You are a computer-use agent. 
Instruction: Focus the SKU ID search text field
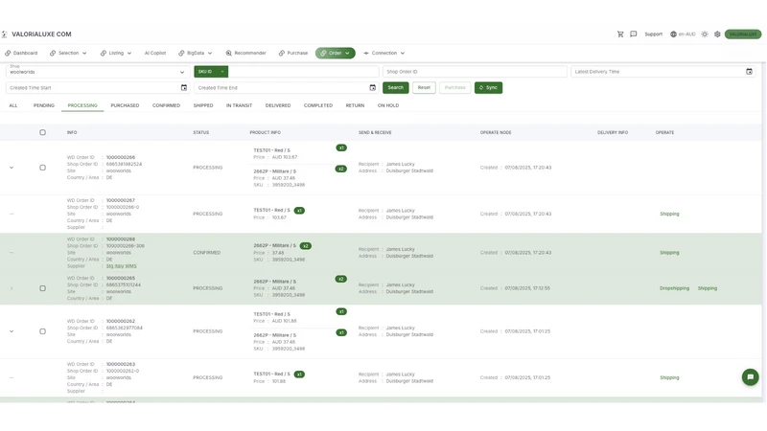(303, 71)
